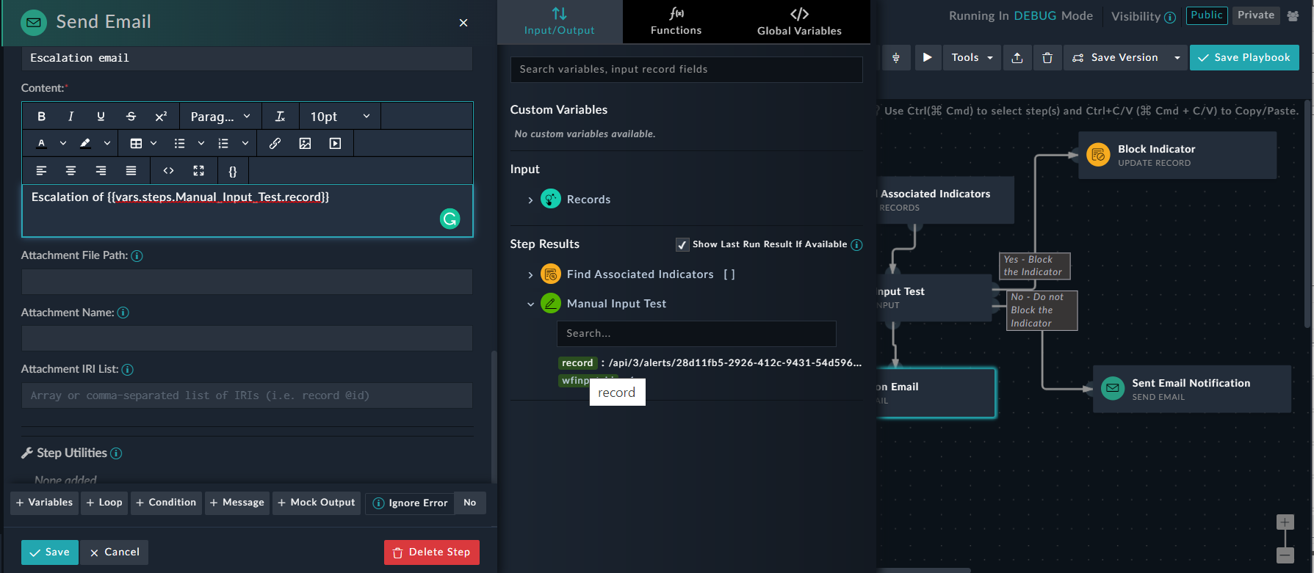Run the playbook with play button
1314x573 pixels.
[x=928, y=57]
